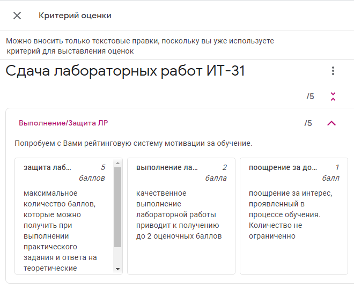Collapse the Выполнение/Защита ЛР criterion
The image size is (354, 289).
pos(331,123)
